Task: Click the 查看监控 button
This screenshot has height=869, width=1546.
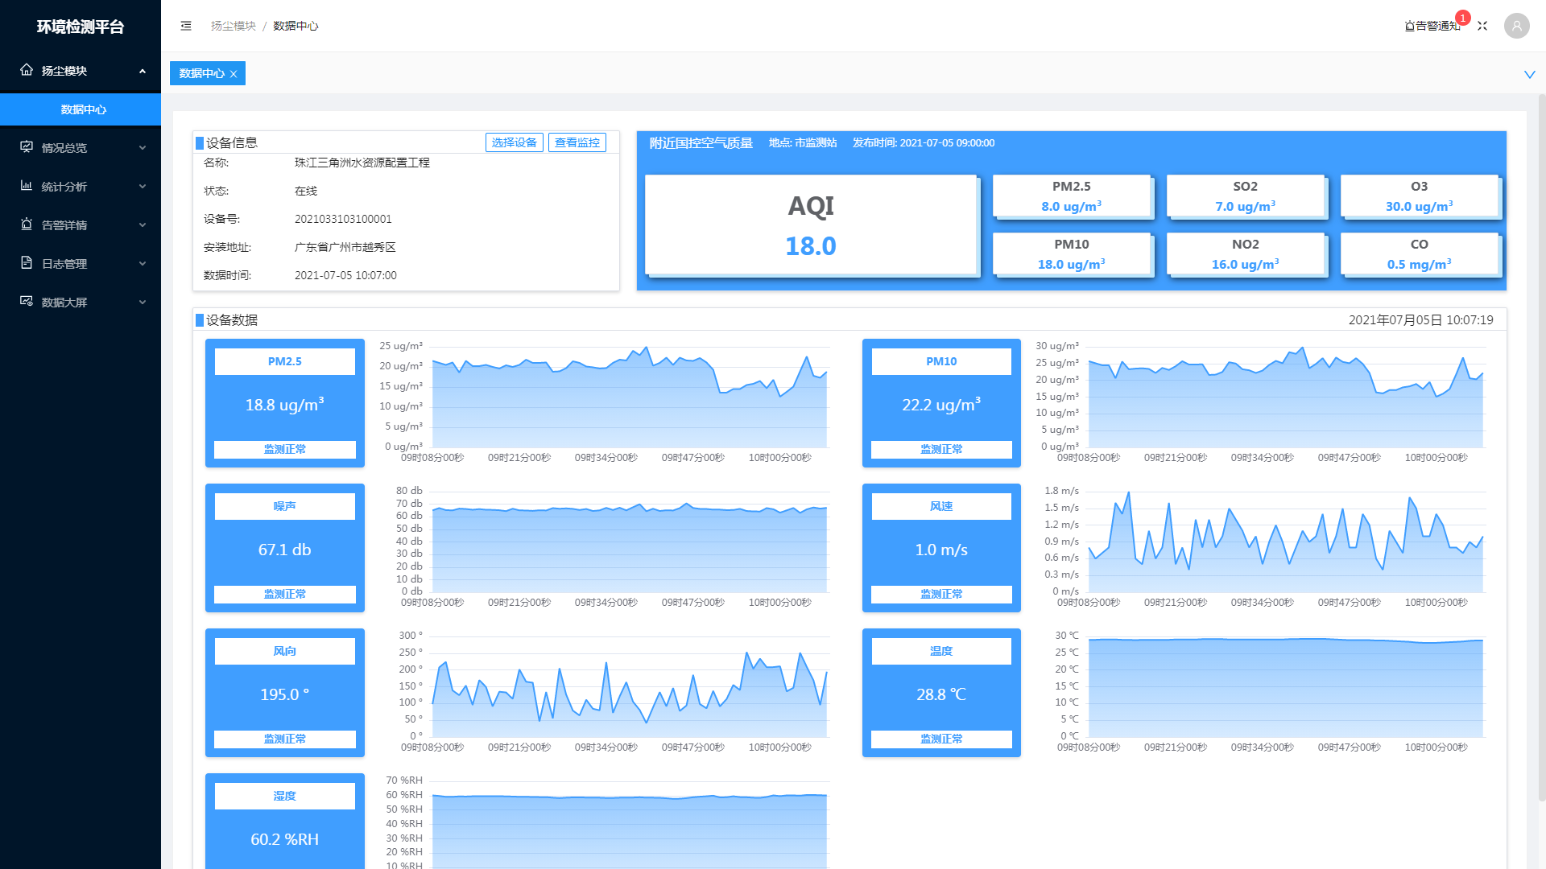Action: (x=577, y=142)
